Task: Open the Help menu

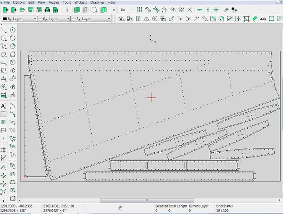Action: click(112, 2)
